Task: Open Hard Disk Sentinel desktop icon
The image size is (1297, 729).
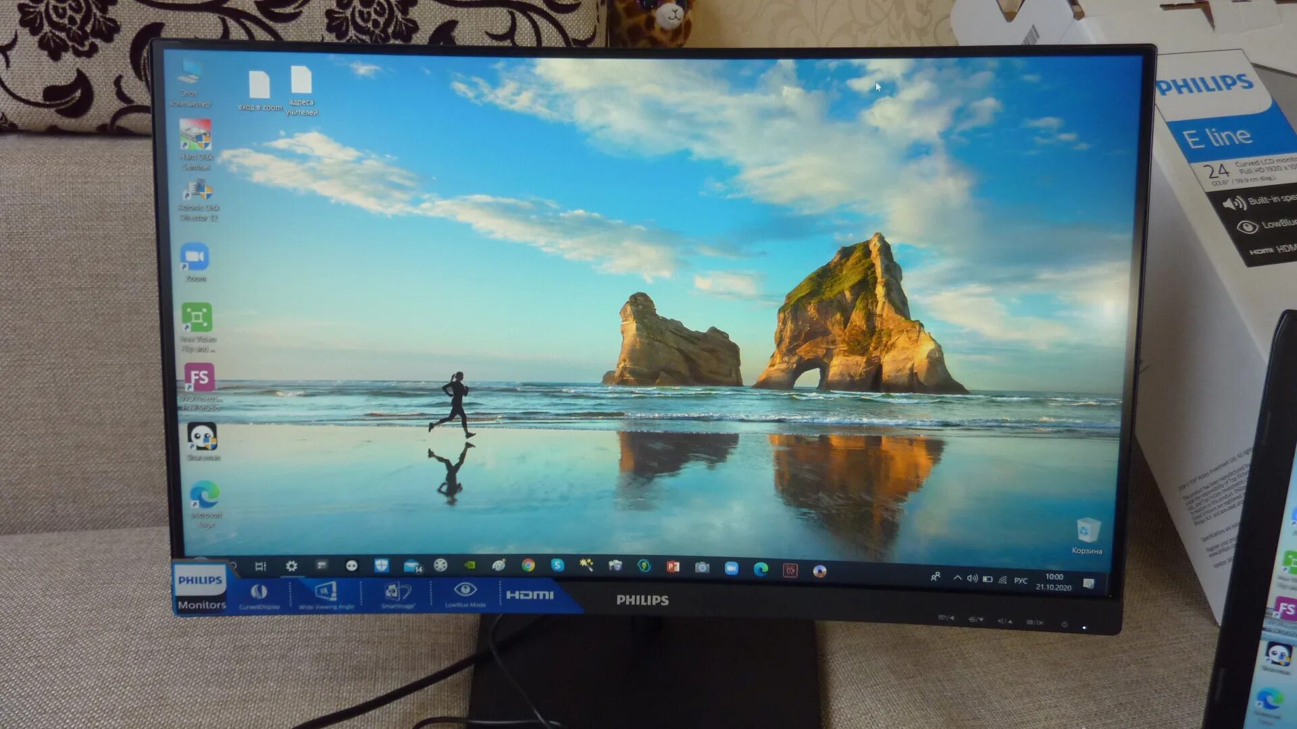Action: (195, 136)
